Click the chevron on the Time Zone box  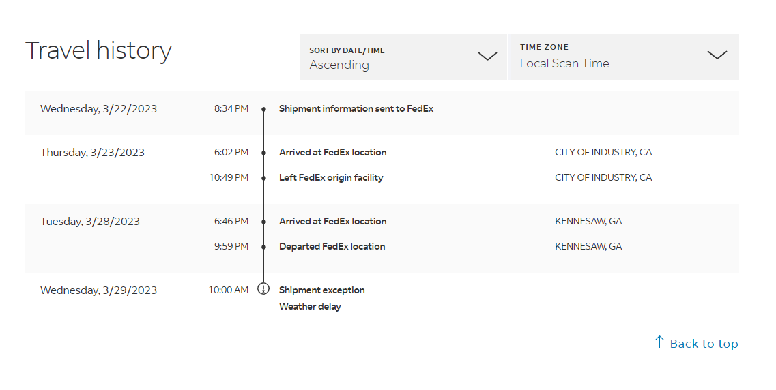click(717, 56)
